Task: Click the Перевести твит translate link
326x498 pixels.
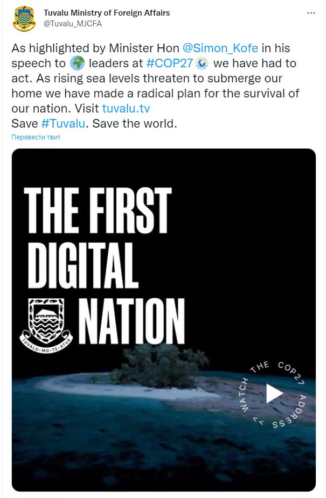Action: 36,137
